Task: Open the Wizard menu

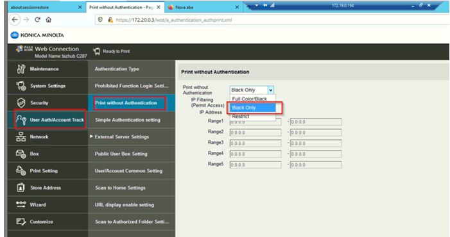Action: pyautogui.click(x=38, y=205)
